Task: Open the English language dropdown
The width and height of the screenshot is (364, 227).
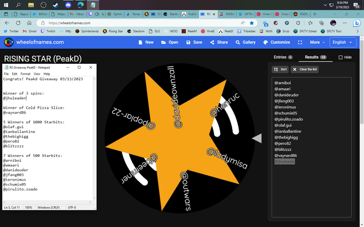Action: pos(343,43)
